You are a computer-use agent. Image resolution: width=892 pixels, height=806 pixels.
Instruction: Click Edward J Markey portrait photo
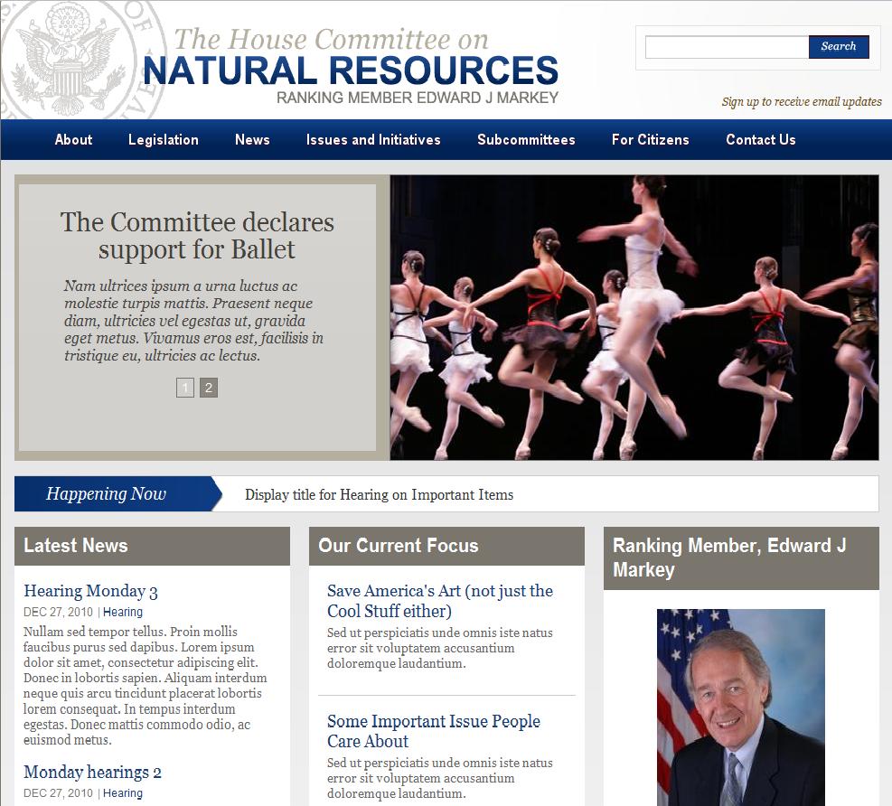[740, 705]
